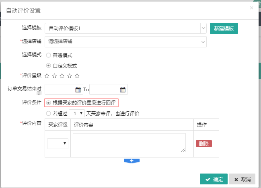Click the blue plus add-row button
This screenshot has width=261, height=188.
point(132,161)
